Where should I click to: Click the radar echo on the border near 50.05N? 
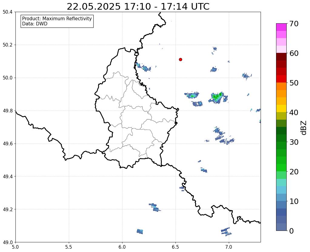(143, 67)
